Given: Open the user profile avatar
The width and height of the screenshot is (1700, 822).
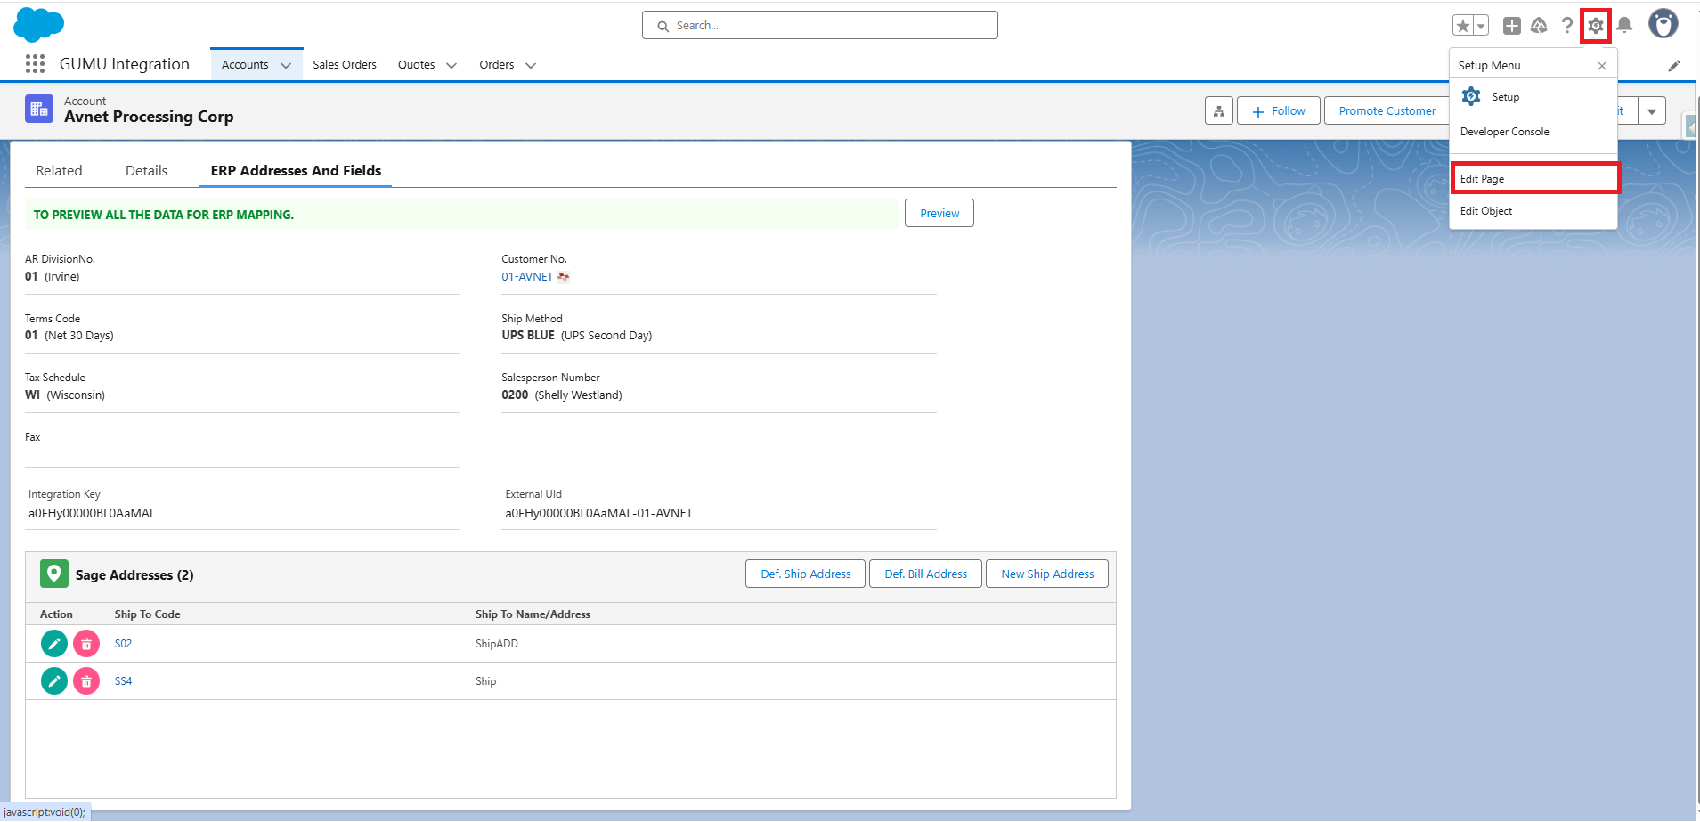Looking at the screenshot, I should [x=1663, y=24].
